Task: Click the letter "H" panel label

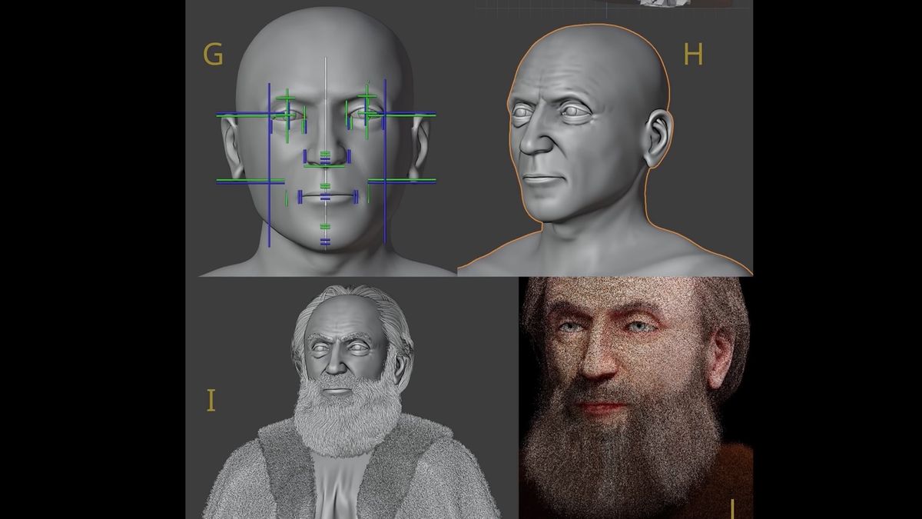Action: pyautogui.click(x=693, y=55)
